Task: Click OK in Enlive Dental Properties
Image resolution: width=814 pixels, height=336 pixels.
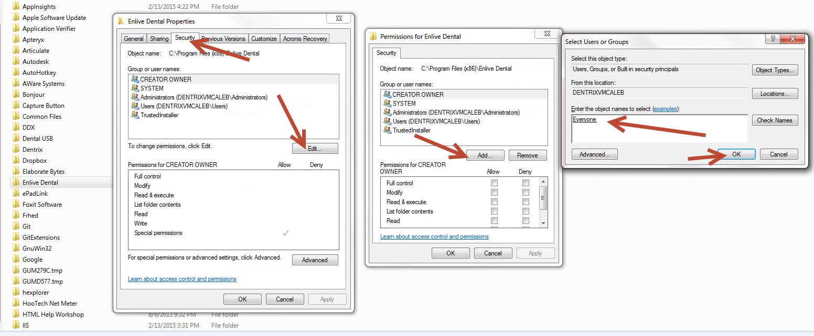Action: tap(242, 299)
